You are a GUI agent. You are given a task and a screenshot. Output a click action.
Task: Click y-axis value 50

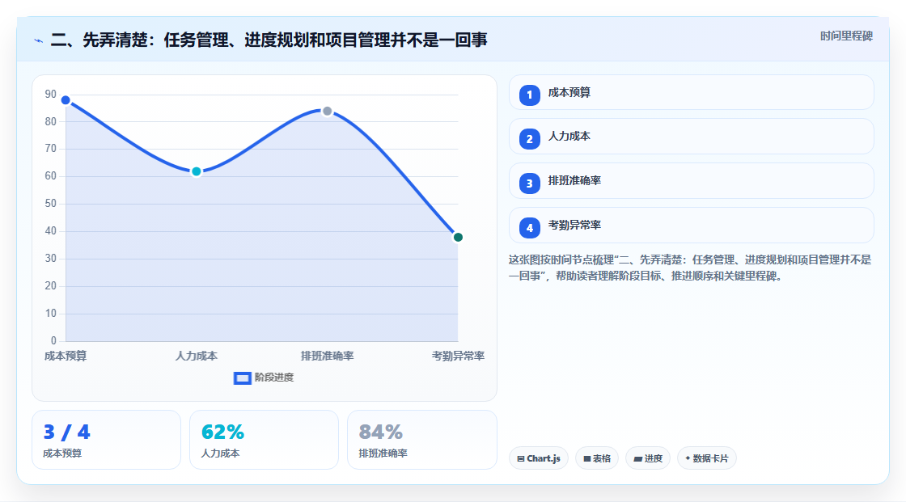click(x=51, y=204)
